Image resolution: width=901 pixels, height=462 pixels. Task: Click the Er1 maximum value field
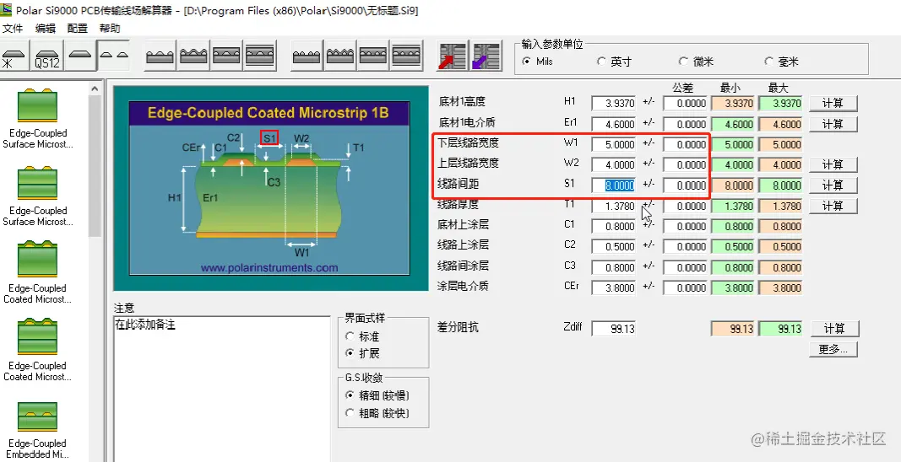pos(780,124)
